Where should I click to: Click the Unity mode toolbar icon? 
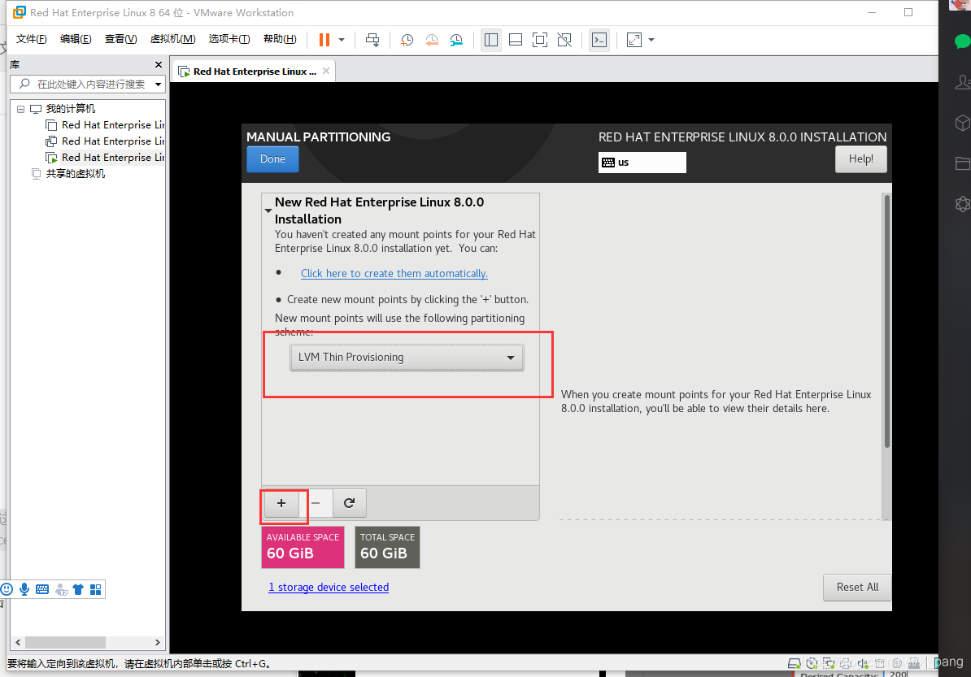pos(564,40)
